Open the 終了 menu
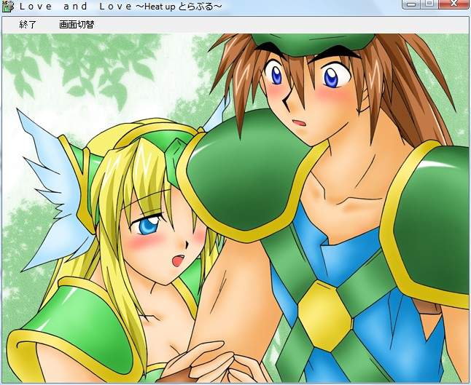 (x=28, y=25)
